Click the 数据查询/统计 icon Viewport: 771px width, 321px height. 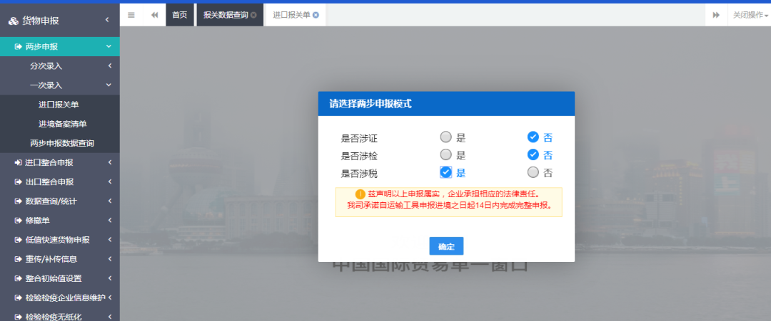tap(18, 201)
